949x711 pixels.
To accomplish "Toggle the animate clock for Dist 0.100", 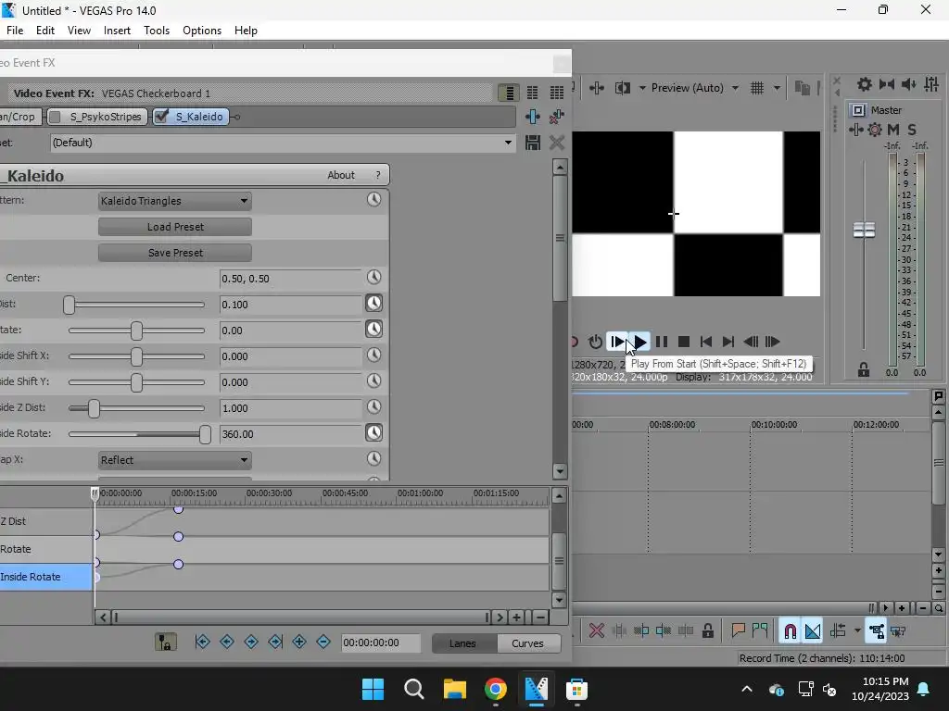I will (374, 303).
